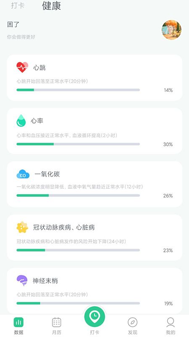Open the 冠状动脉疾病、心脏病 card title
The height and width of the screenshot is (337, 189).
pyautogui.click(x=64, y=227)
